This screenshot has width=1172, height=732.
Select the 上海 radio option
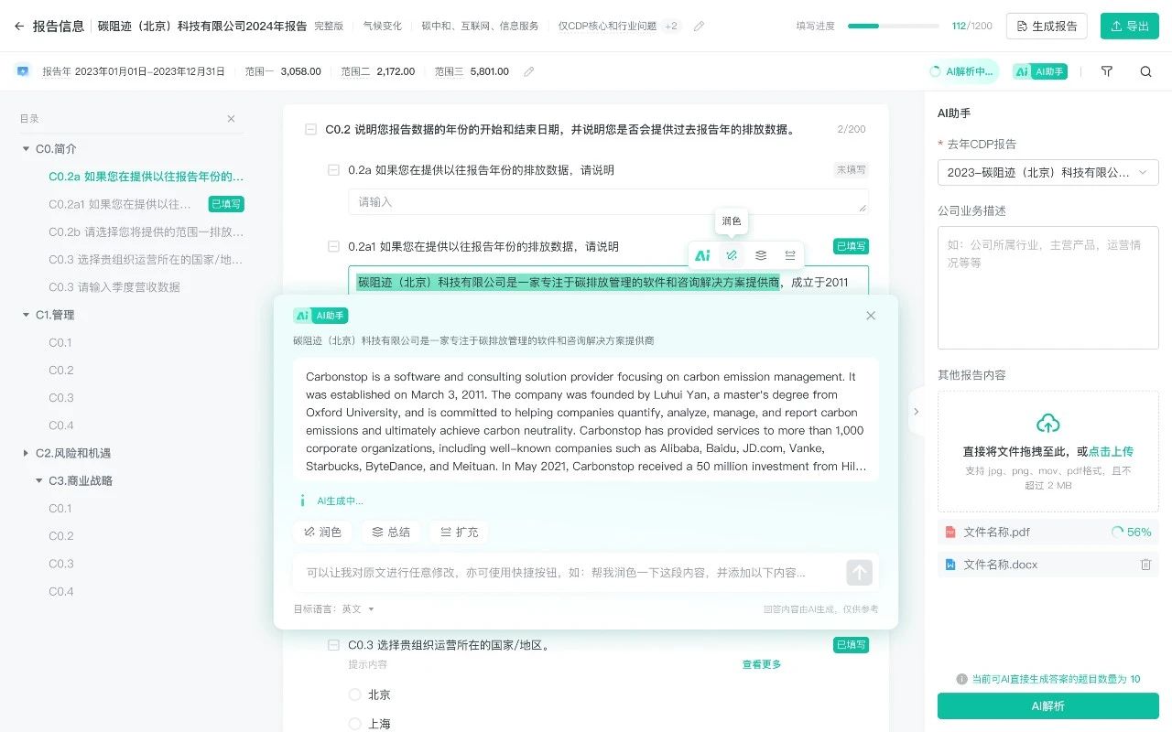[x=355, y=724]
